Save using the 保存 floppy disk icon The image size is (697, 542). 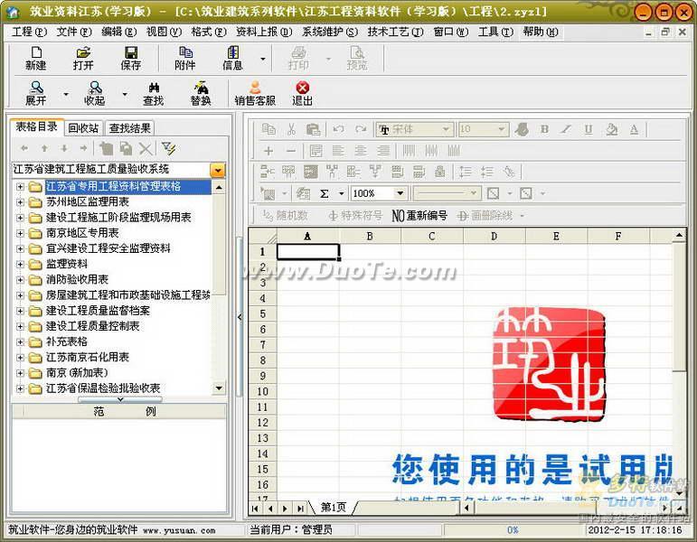pos(131,58)
